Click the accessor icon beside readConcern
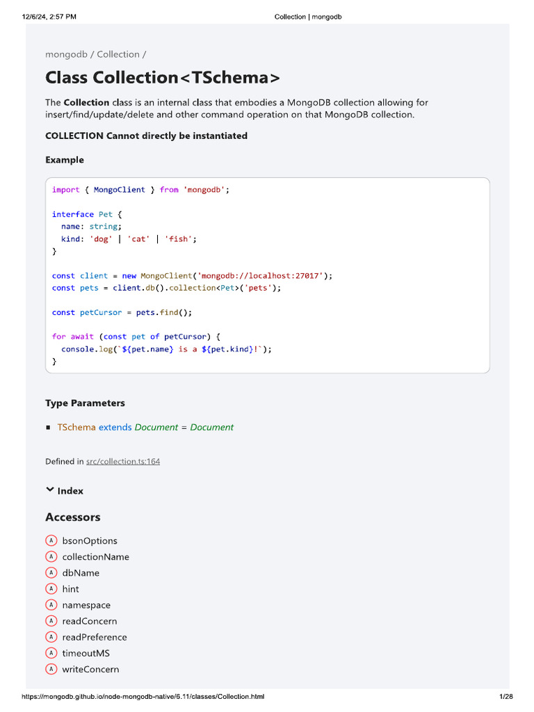 tap(51, 621)
